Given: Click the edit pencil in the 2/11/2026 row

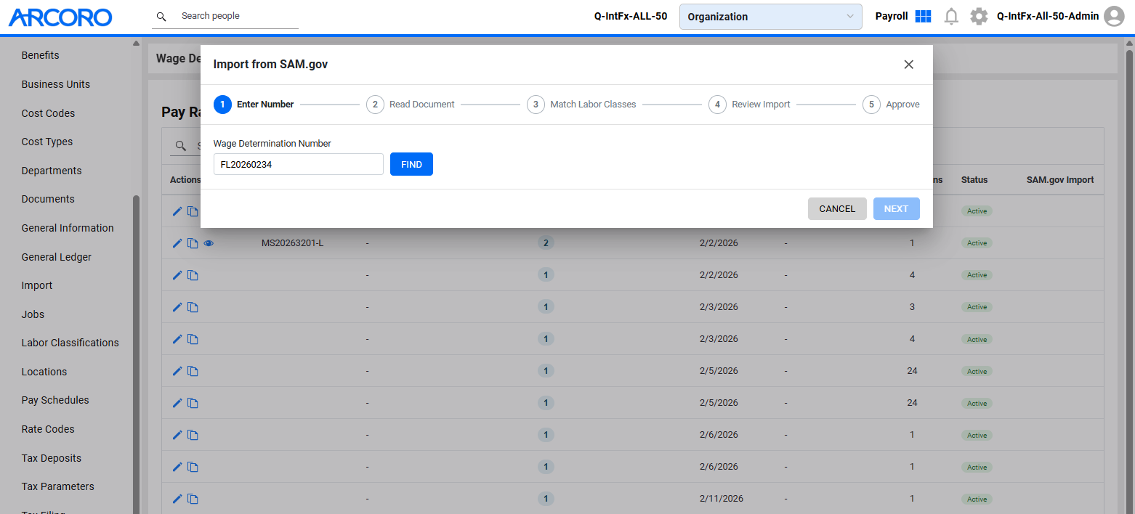Looking at the screenshot, I should (x=177, y=499).
